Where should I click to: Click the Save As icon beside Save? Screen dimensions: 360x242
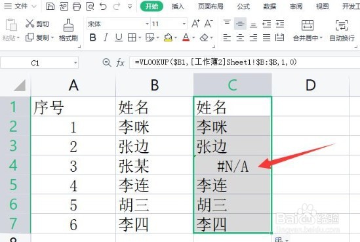pos(64,6)
